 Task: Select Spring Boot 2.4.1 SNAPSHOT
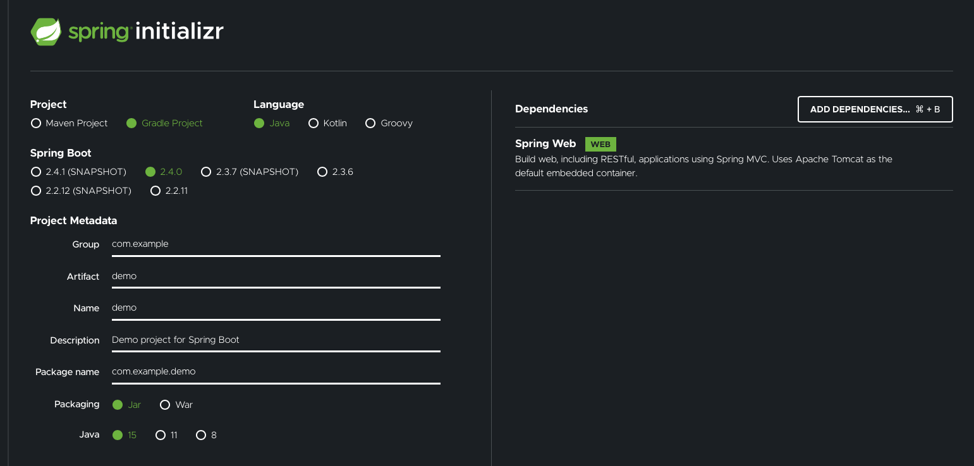(36, 172)
